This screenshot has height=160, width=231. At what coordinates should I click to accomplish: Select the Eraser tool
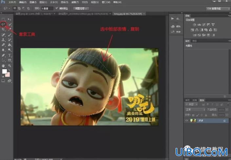tap(3, 45)
